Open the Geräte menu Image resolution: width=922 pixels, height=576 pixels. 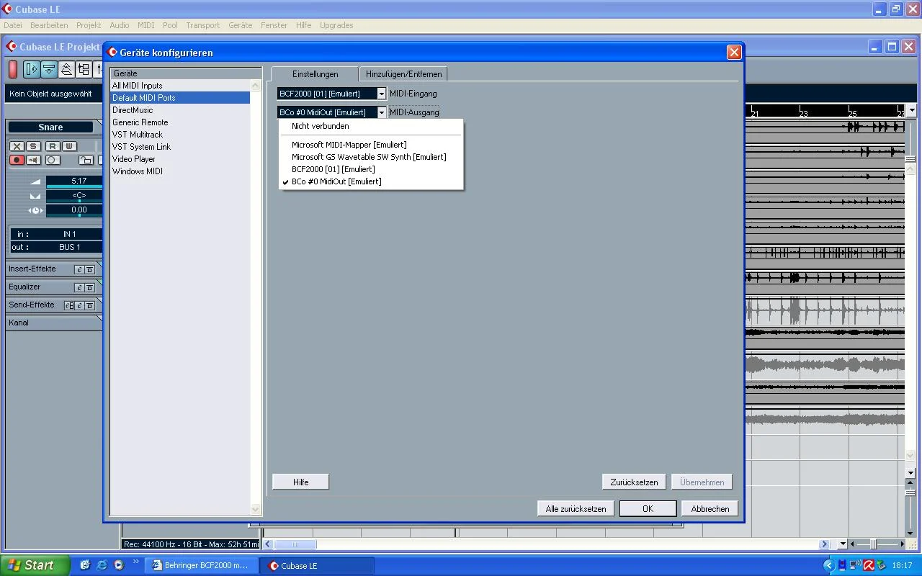tap(241, 25)
